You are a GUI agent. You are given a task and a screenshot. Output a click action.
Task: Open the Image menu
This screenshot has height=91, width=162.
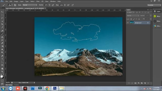[x=16, y=2]
